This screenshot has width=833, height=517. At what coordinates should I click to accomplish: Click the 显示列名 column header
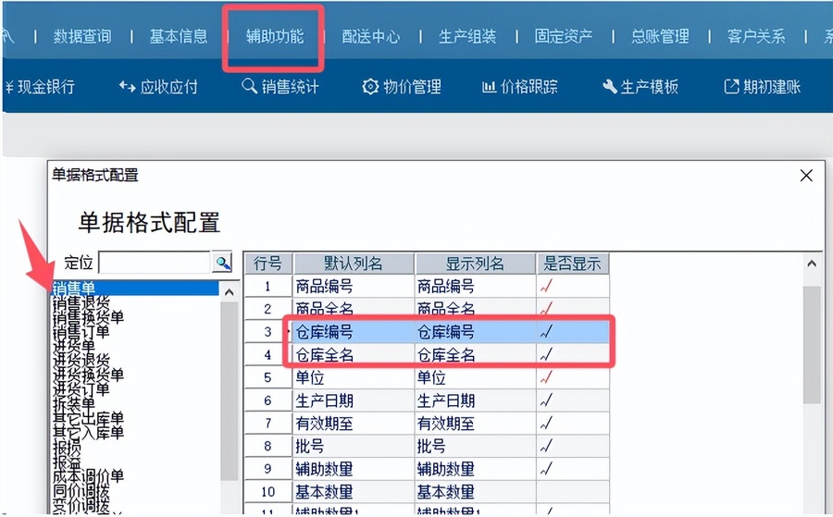[x=475, y=264]
